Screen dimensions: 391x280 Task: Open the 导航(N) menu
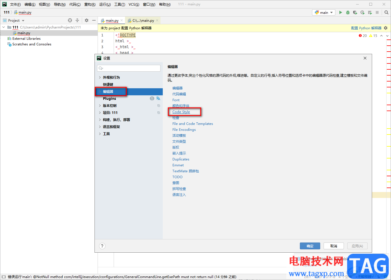(60, 4)
